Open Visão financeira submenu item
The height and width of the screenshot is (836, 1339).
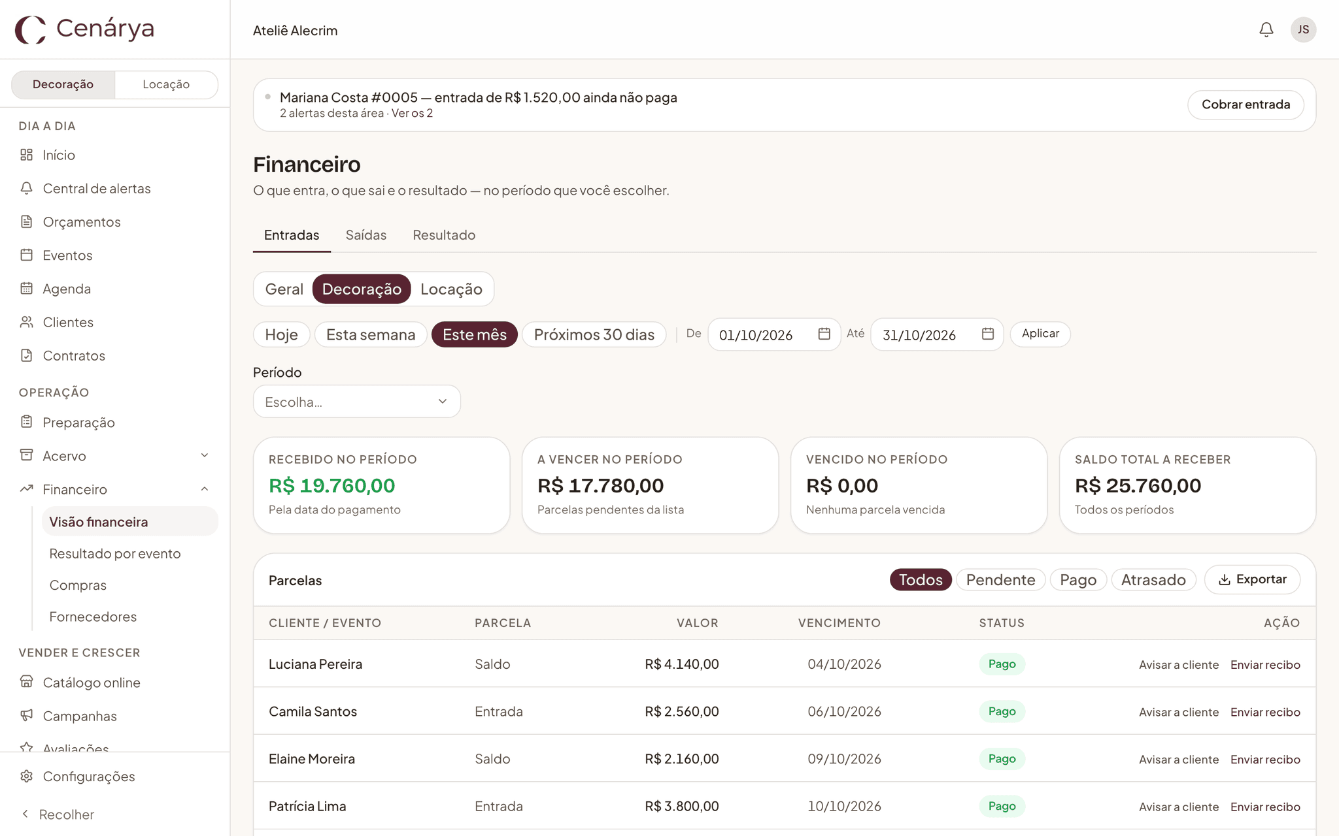pos(129,521)
